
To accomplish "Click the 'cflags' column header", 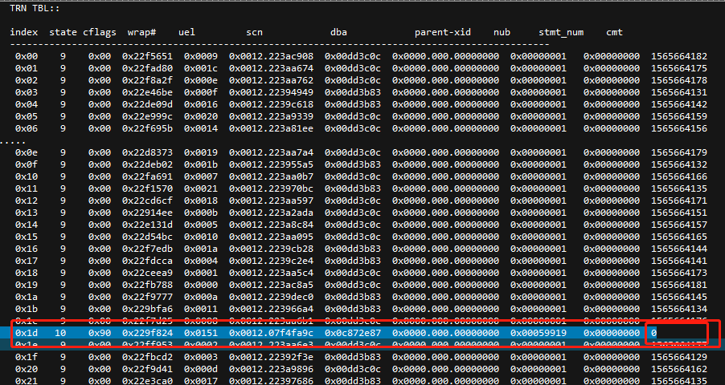I will point(100,32).
